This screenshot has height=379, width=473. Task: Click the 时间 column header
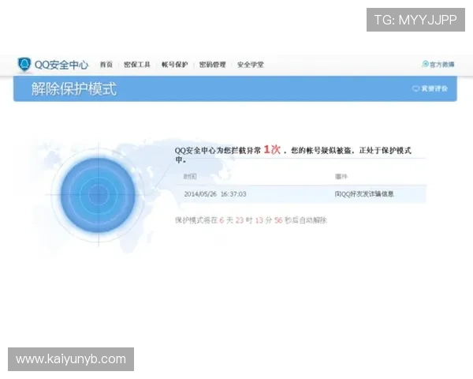point(190,177)
